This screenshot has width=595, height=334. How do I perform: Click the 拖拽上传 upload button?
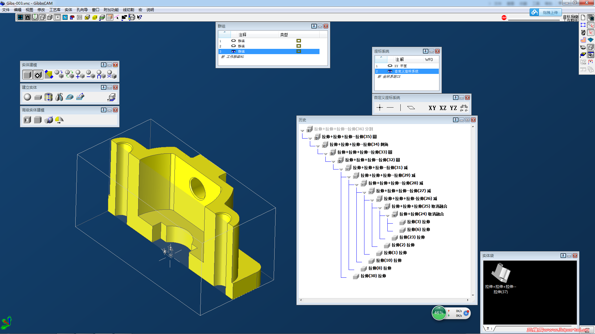(546, 12)
